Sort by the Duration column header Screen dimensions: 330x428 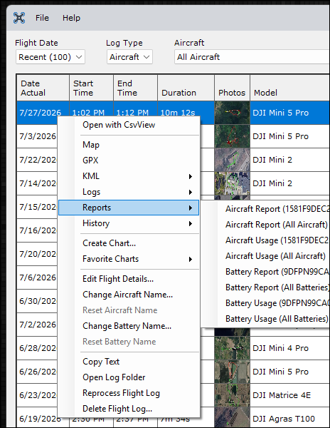pyautogui.click(x=186, y=88)
